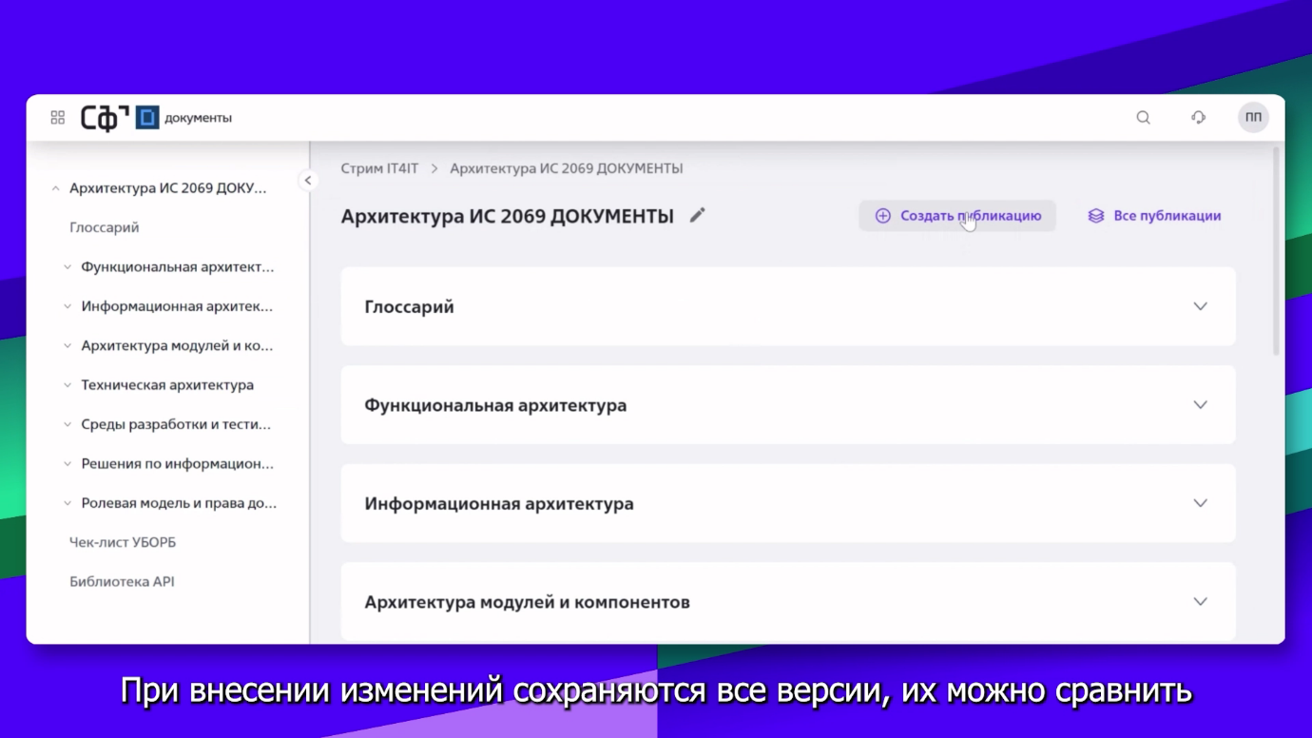1312x738 pixels.
Task: Open Все публикации
Action: click(x=1154, y=216)
